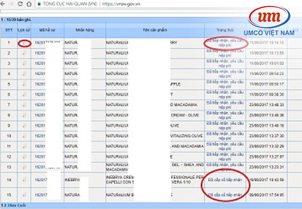The image size is (302, 209).
Task: Select the date 11/09/2017 10:16:15 cell
Action: click(x=267, y=43)
